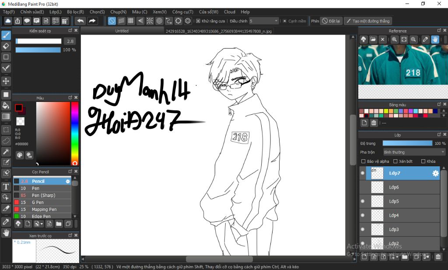Select the Lasso tool
Viewport: 448px width, 270px height.
6,140
